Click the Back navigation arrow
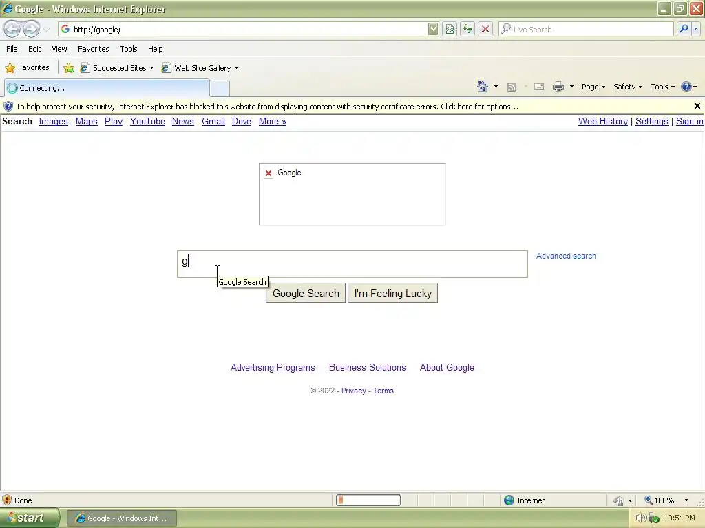705x528 pixels. pyautogui.click(x=12, y=29)
